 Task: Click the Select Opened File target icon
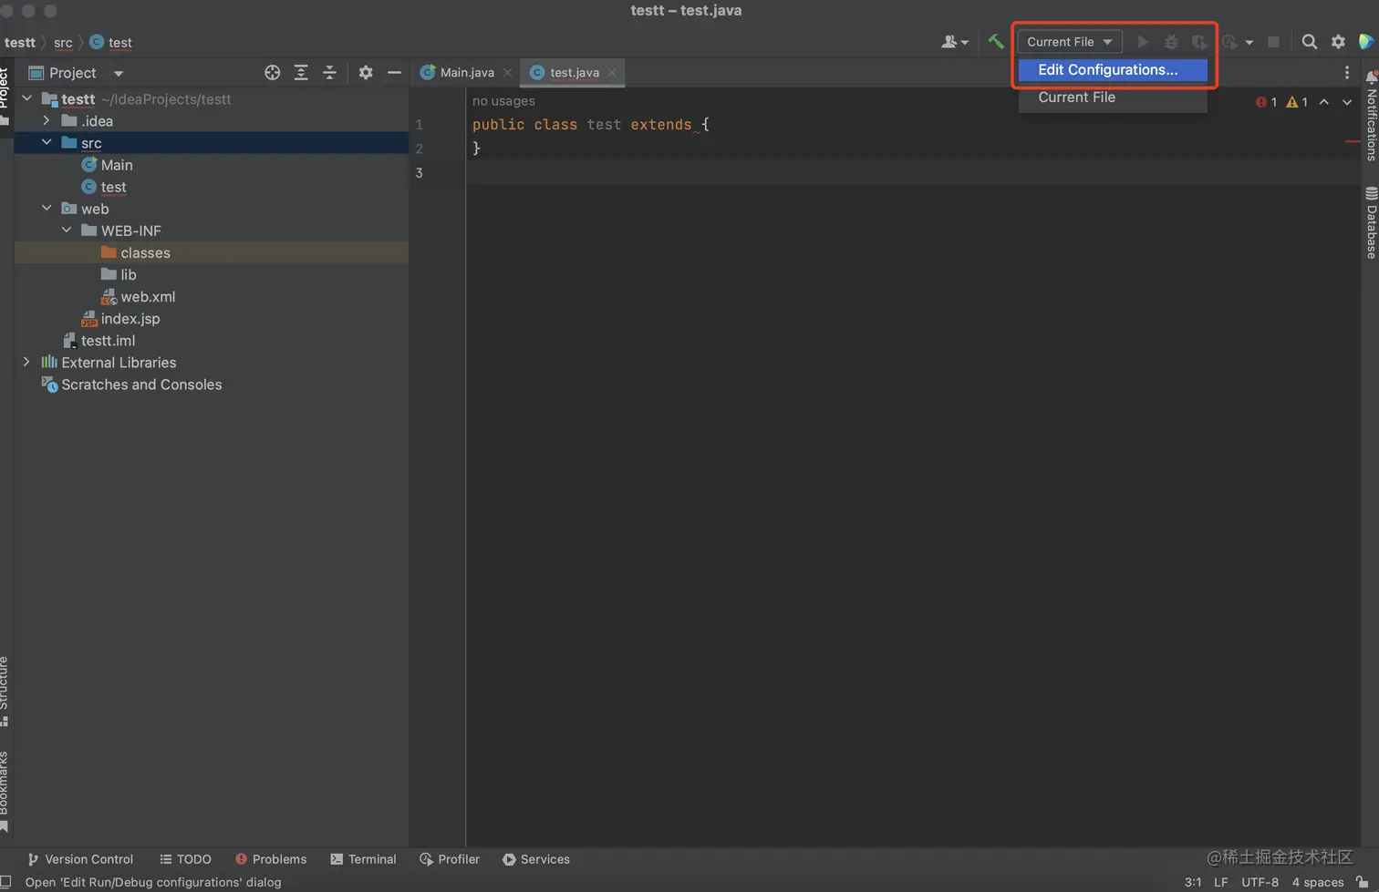(x=272, y=73)
